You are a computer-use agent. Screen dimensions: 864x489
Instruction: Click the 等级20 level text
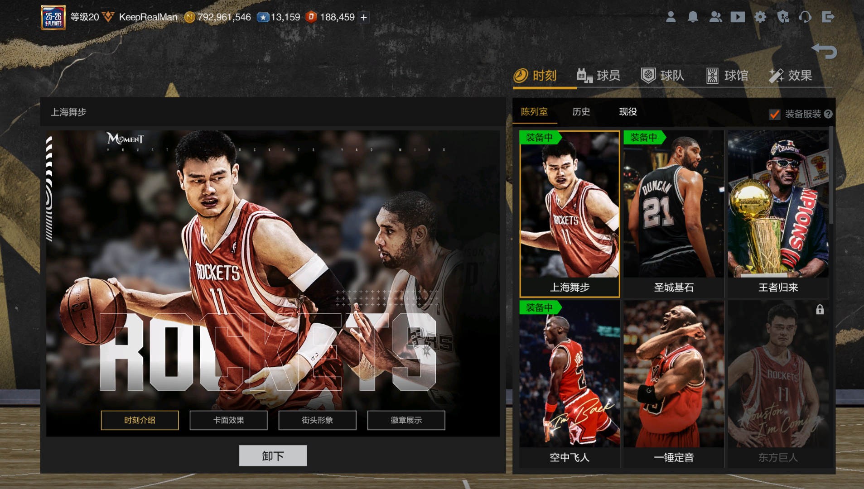pyautogui.click(x=85, y=17)
